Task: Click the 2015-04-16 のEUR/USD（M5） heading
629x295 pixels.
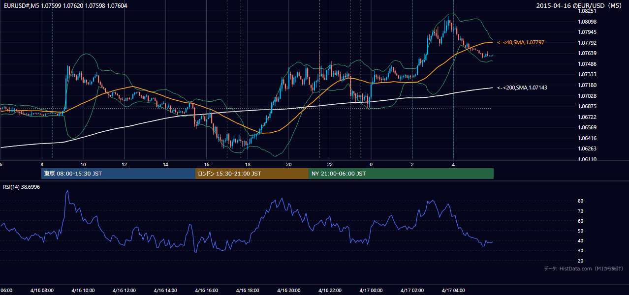Action: 580,6
